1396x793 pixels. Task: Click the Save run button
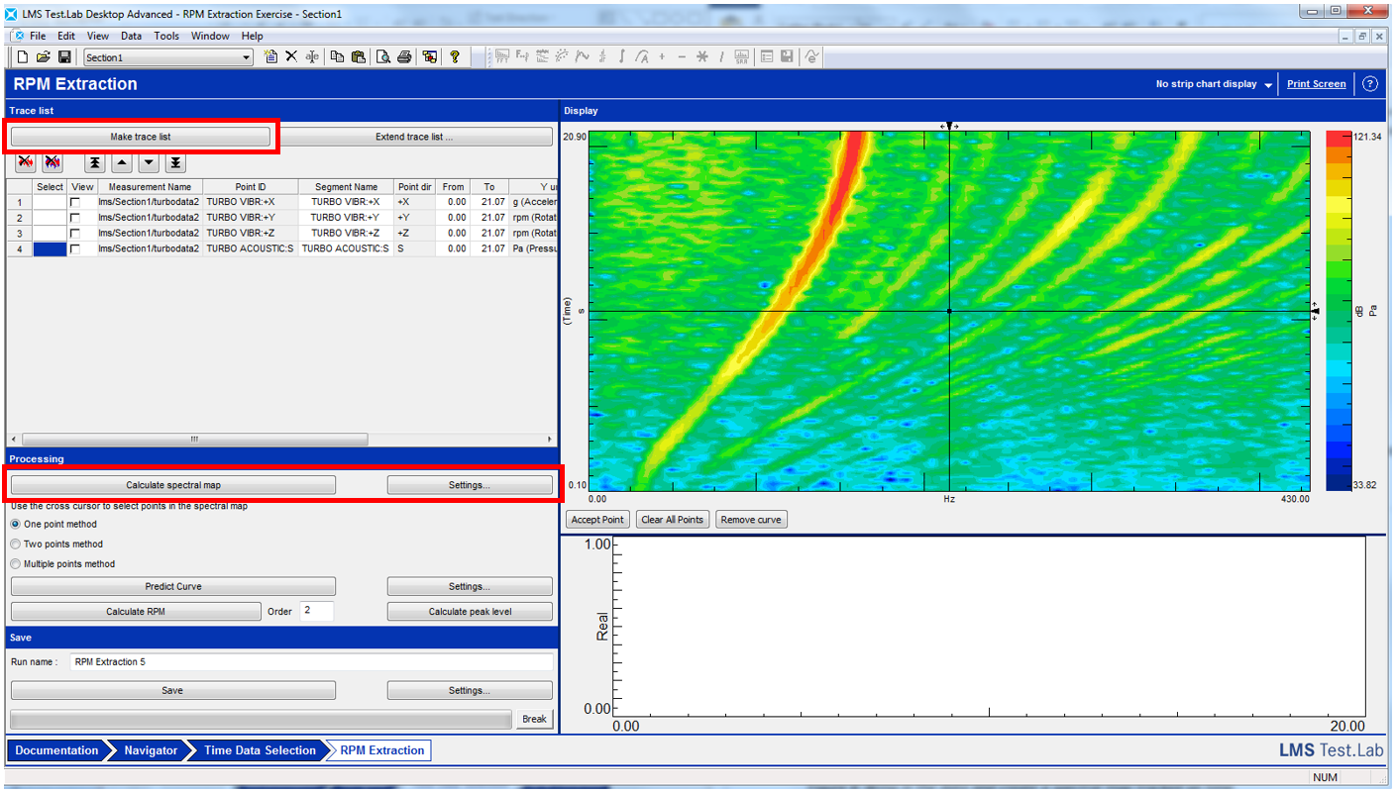173,690
